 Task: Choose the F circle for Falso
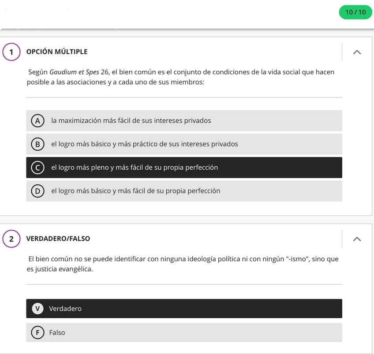37,332
